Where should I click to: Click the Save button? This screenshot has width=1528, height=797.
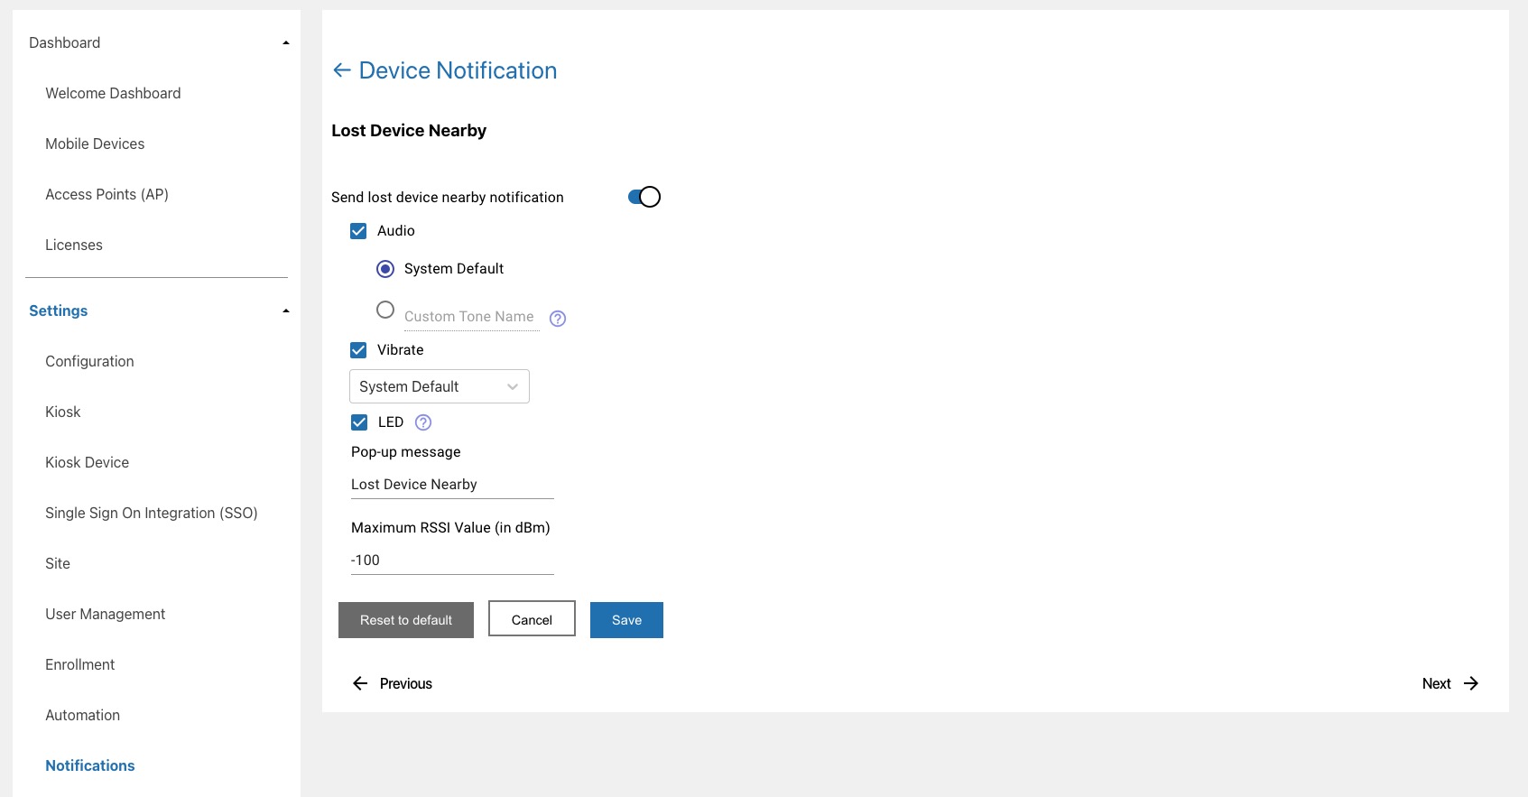tap(626, 620)
